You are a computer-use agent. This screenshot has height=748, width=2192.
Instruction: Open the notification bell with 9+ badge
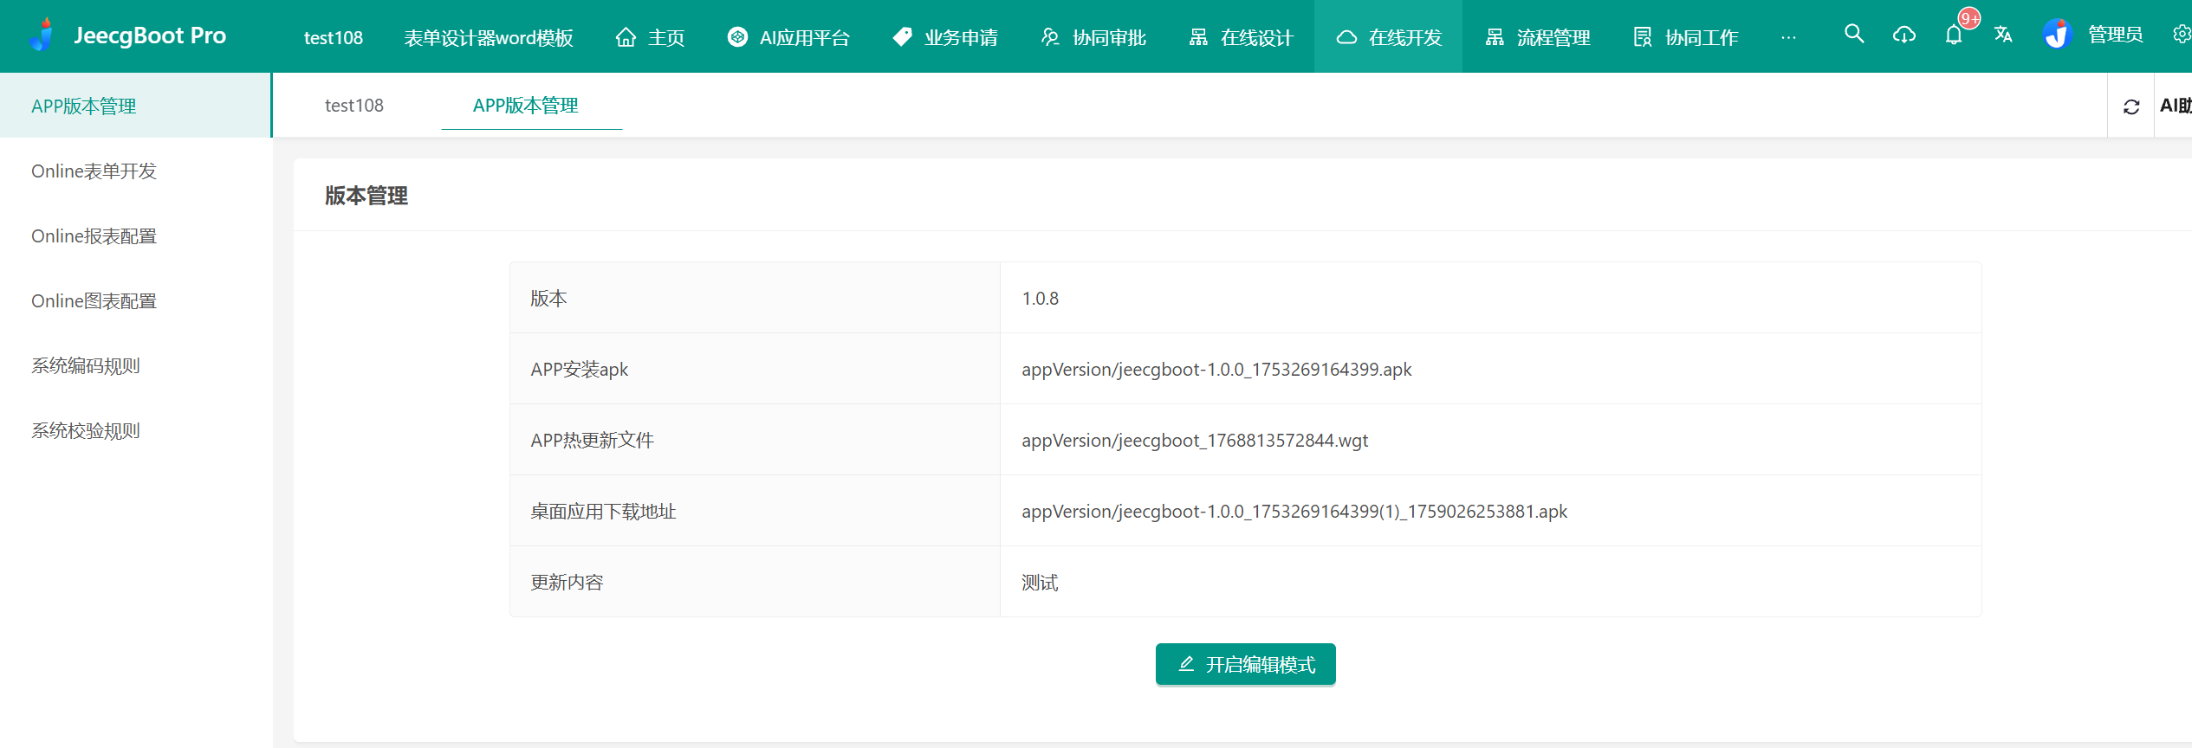[x=1954, y=35]
